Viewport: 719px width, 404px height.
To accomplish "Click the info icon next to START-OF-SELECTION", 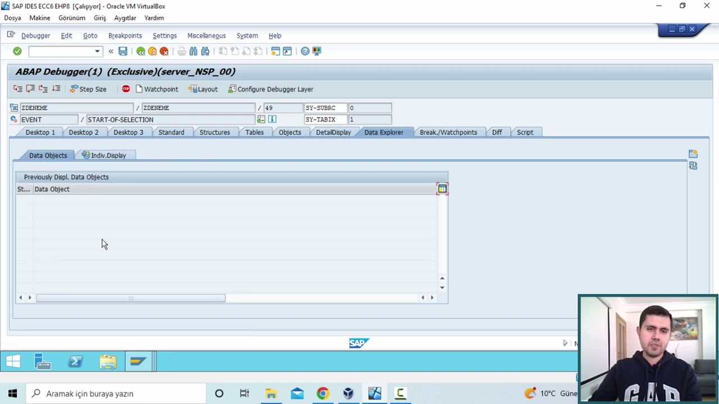I will coord(272,120).
